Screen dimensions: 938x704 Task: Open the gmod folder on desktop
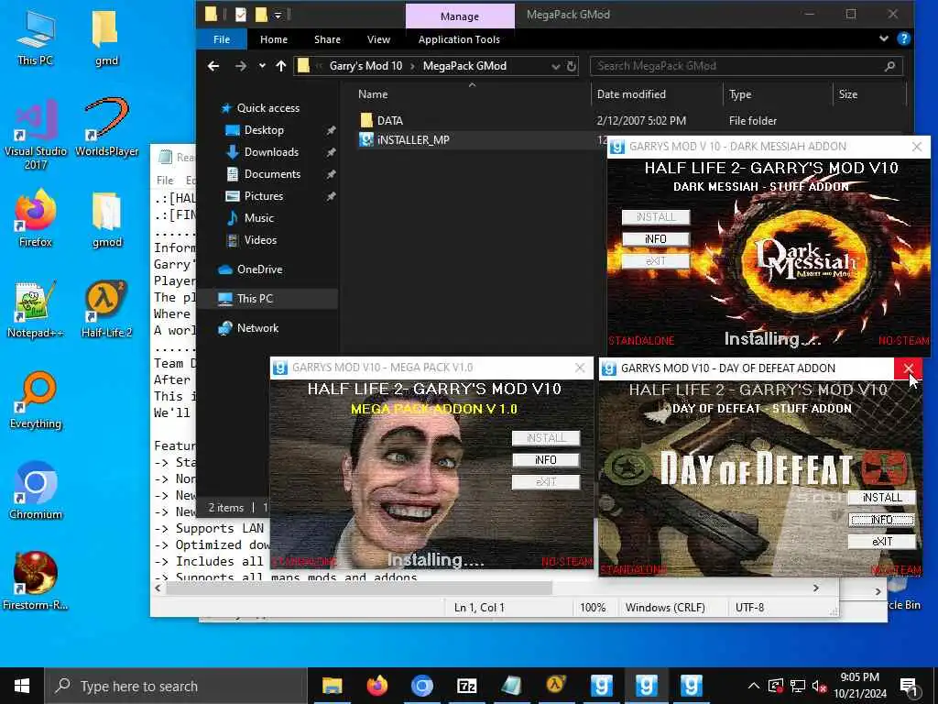click(106, 219)
